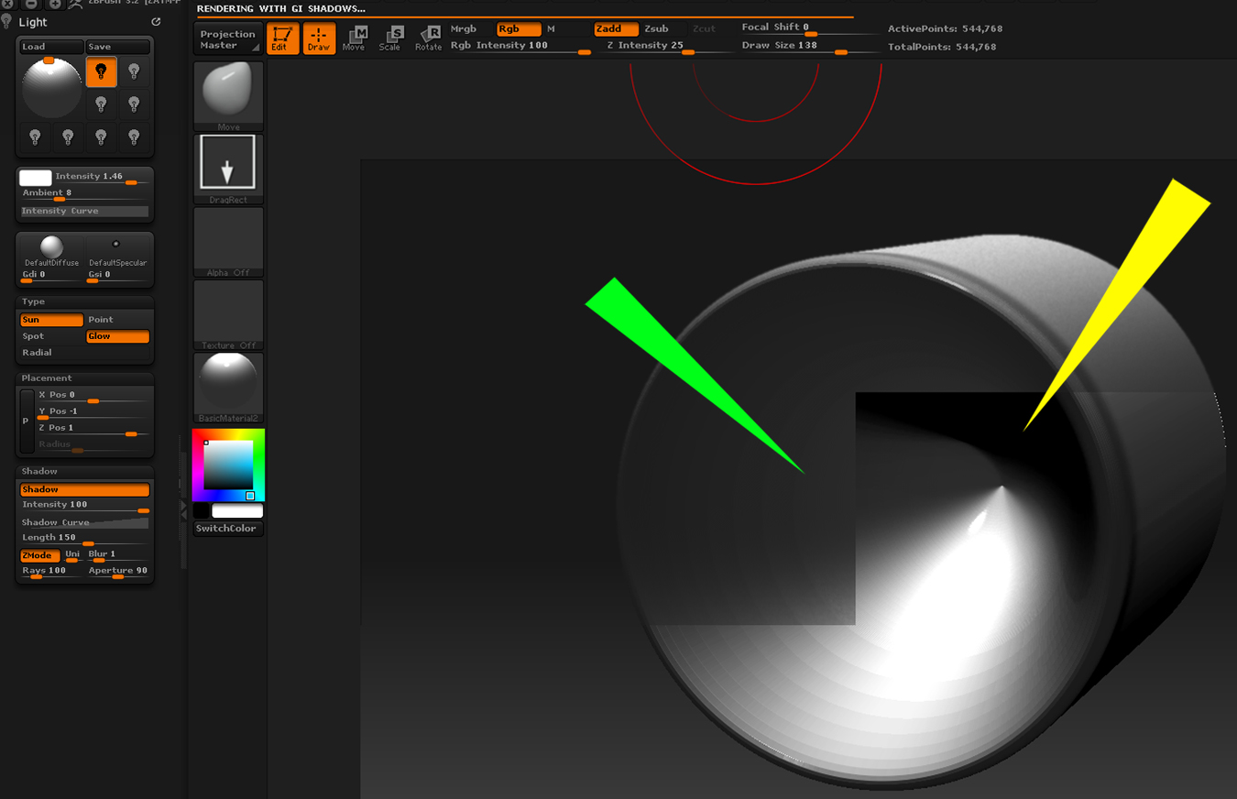Pick a color in the color picker square
This screenshot has width=1237, height=799.
(228, 465)
